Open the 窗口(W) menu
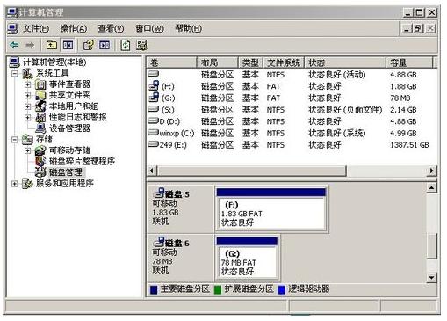 (x=149, y=28)
